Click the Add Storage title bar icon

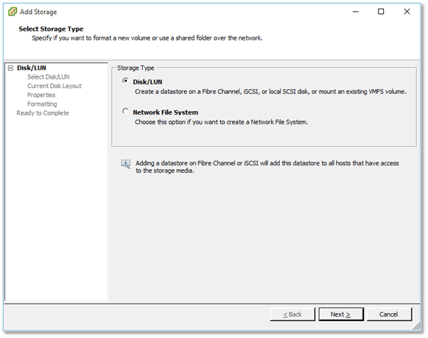(13, 12)
